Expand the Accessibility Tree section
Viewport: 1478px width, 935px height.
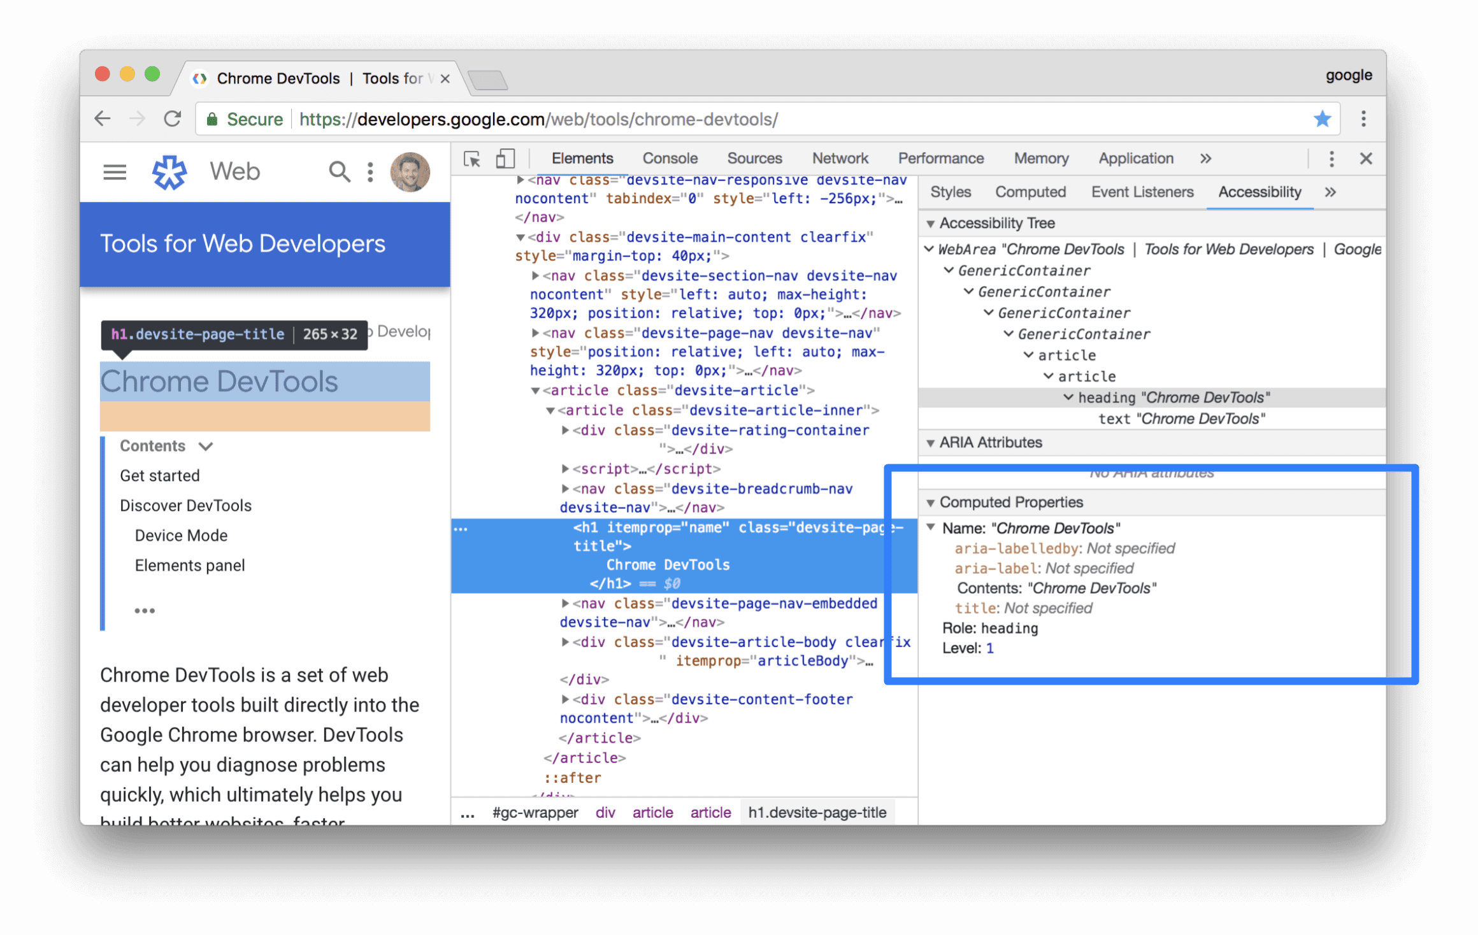(x=929, y=224)
